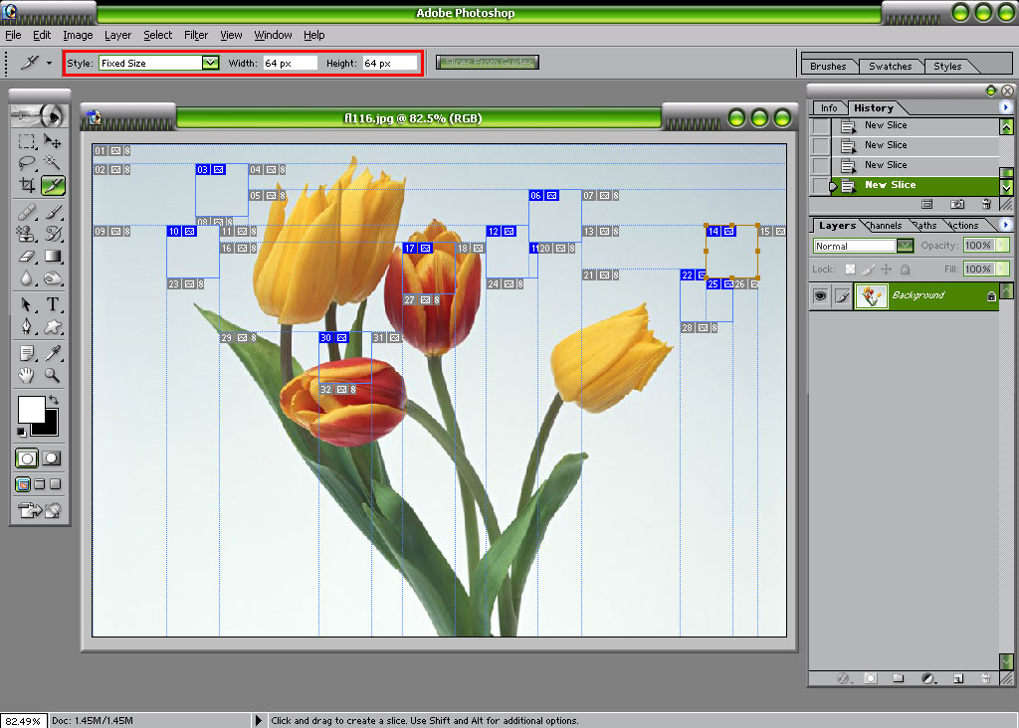
Task: Switch to the Channels tab
Action: 885,226
